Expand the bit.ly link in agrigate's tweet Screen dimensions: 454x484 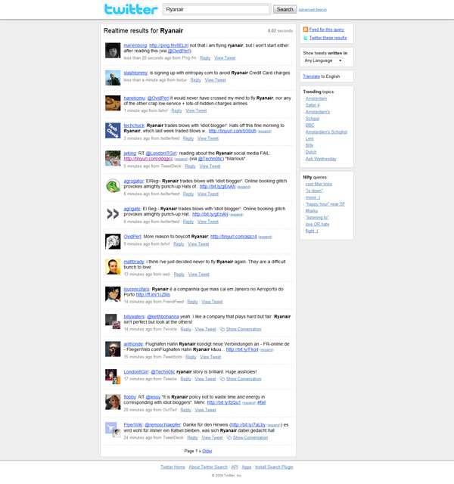236,215
